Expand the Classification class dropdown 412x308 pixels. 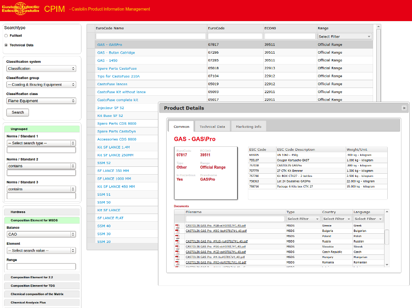(x=41, y=101)
